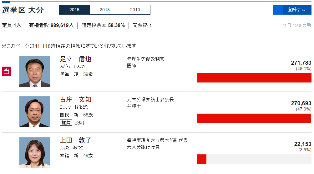This screenshot has width=314, height=174.
Task: Switch to the 2010 tab
Action: tap(135, 10)
